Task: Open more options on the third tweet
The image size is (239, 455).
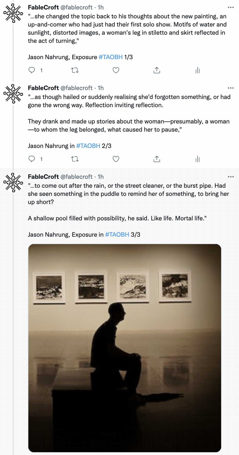Action: coord(231,177)
